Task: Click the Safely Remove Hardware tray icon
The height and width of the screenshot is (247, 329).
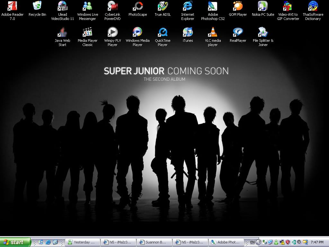Action: coord(265,242)
